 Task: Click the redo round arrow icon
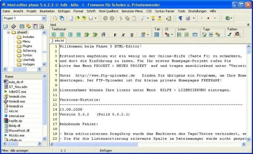112,18
